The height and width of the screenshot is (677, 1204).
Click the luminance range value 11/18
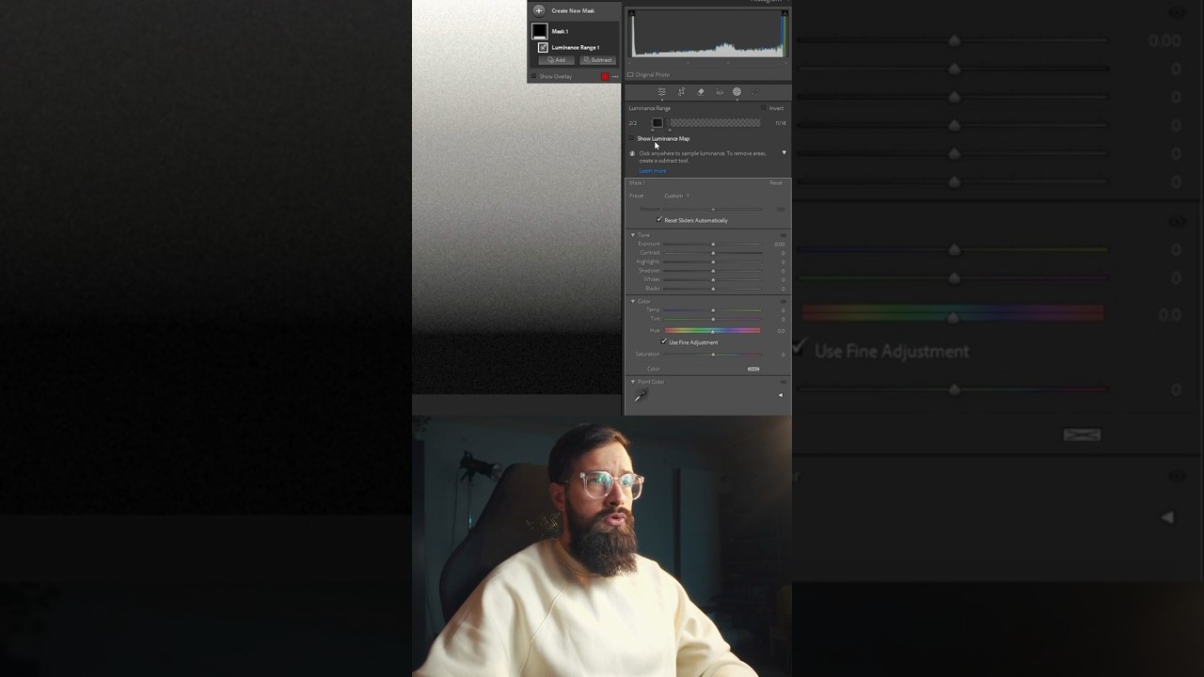coord(780,123)
